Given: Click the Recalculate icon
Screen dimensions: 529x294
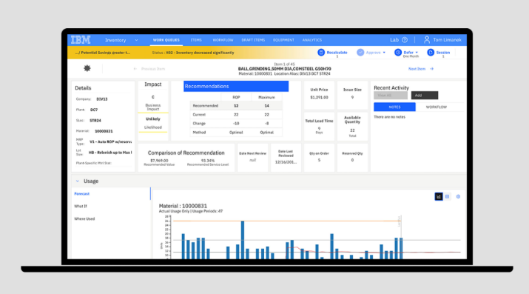Looking at the screenshot, I should point(321,53).
